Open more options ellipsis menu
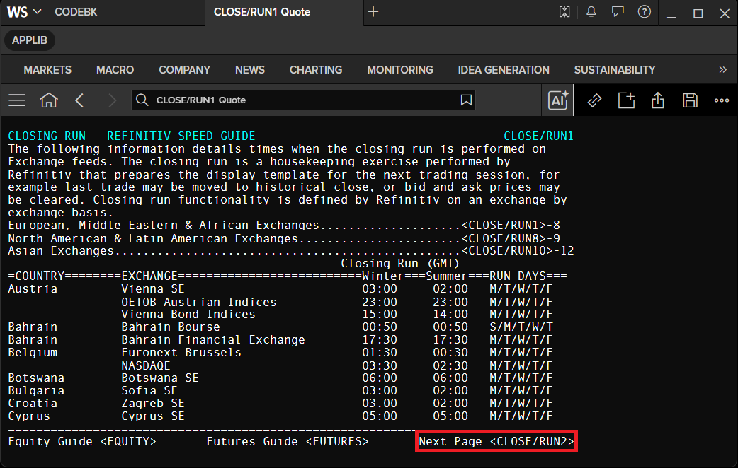 pyautogui.click(x=722, y=100)
